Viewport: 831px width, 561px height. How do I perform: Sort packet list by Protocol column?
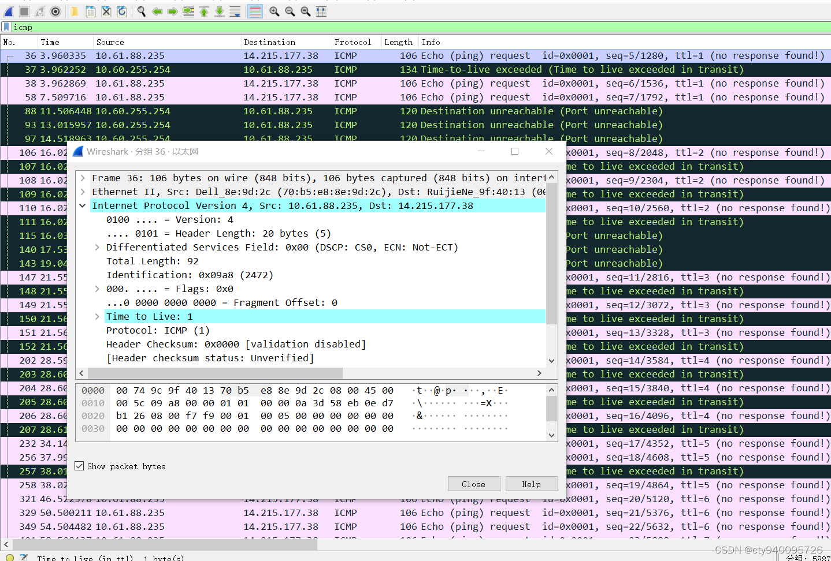pyautogui.click(x=356, y=42)
